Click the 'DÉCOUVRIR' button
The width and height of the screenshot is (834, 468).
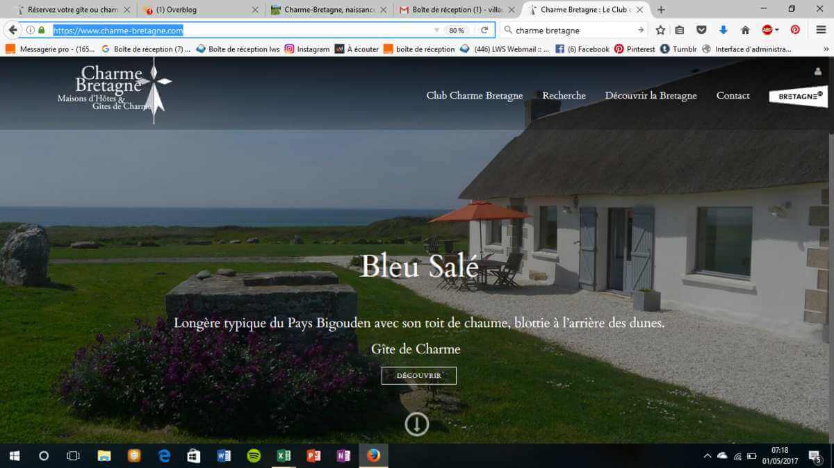click(419, 376)
